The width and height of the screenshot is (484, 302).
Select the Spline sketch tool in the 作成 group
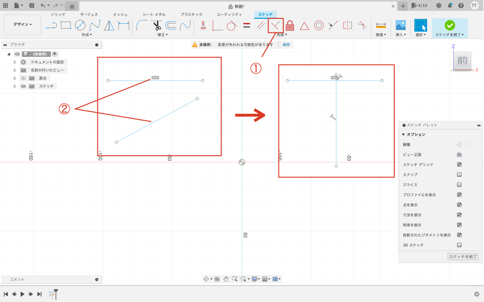[x=95, y=25]
